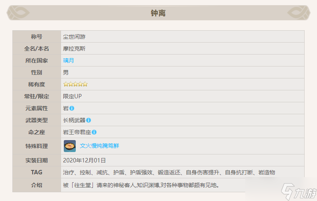
Task: Select the 武器类型 row label
Action: (x=37, y=120)
